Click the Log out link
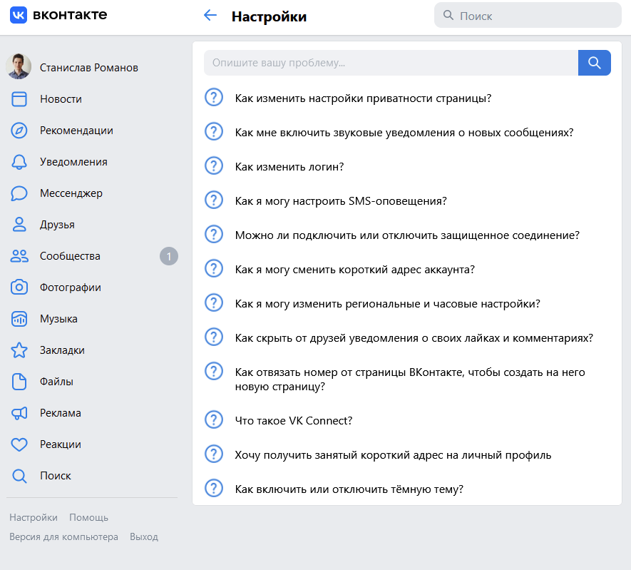 (x=144, y=536)
